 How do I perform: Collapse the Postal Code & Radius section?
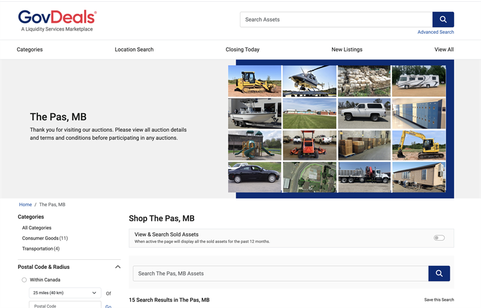pyautogui.click(x=118, y=267)
